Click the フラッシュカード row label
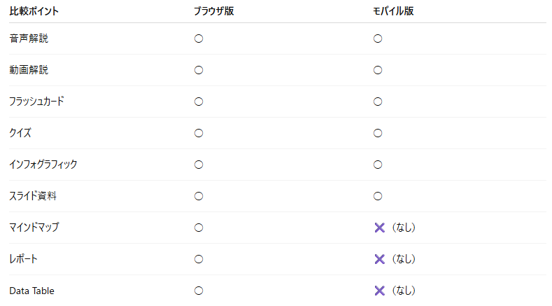The image size is (552, 306). (x=36, y=102)
